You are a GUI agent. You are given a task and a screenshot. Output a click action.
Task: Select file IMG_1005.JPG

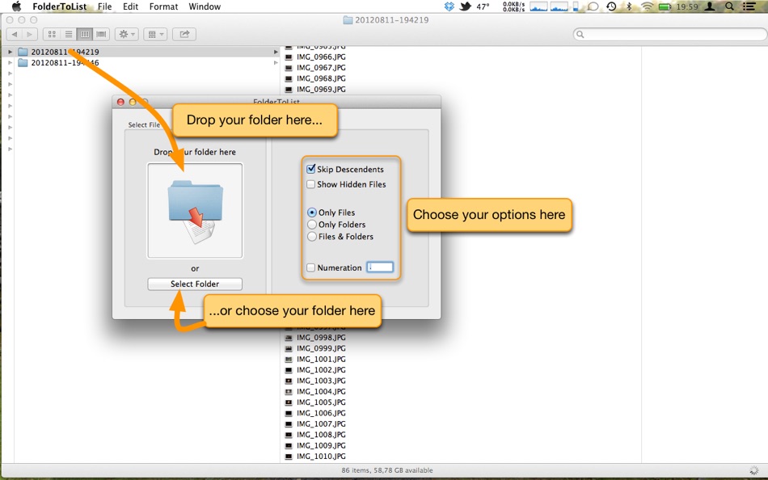[321, 402]
